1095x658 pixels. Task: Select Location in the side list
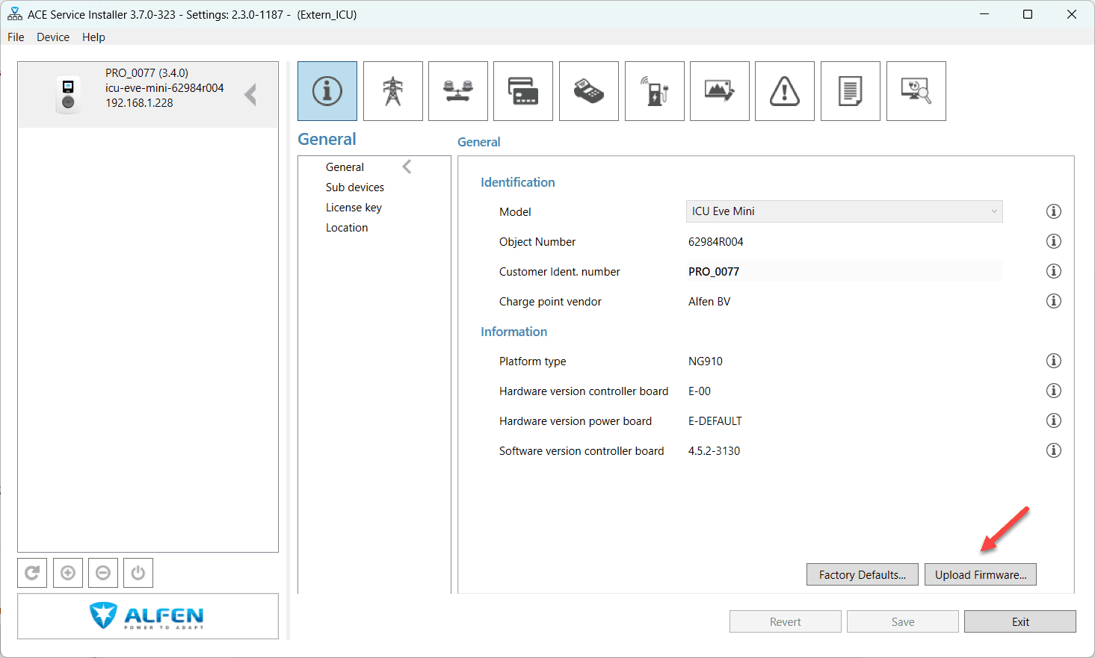pyautogui.click(x=347, y=228)
